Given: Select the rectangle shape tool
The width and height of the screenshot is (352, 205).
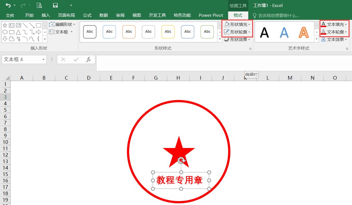Looking at the screenshot, I should (39, 25).
